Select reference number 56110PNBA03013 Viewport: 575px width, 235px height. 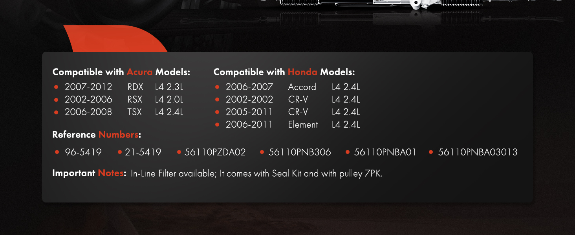click(478, 152)
